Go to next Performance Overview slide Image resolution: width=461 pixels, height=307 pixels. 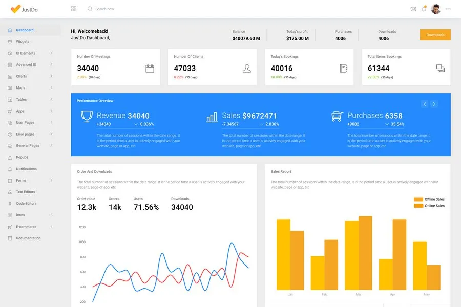pyautogui.click(x=434, y=104)
